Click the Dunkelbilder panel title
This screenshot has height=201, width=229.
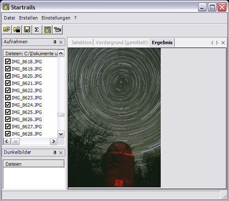tap(17, 152)
